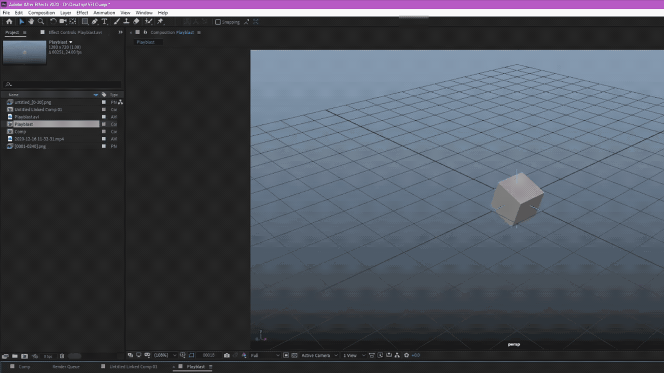Click the Region of Interest icon
This screenshot has width=664, height=373.
(286, 355)
